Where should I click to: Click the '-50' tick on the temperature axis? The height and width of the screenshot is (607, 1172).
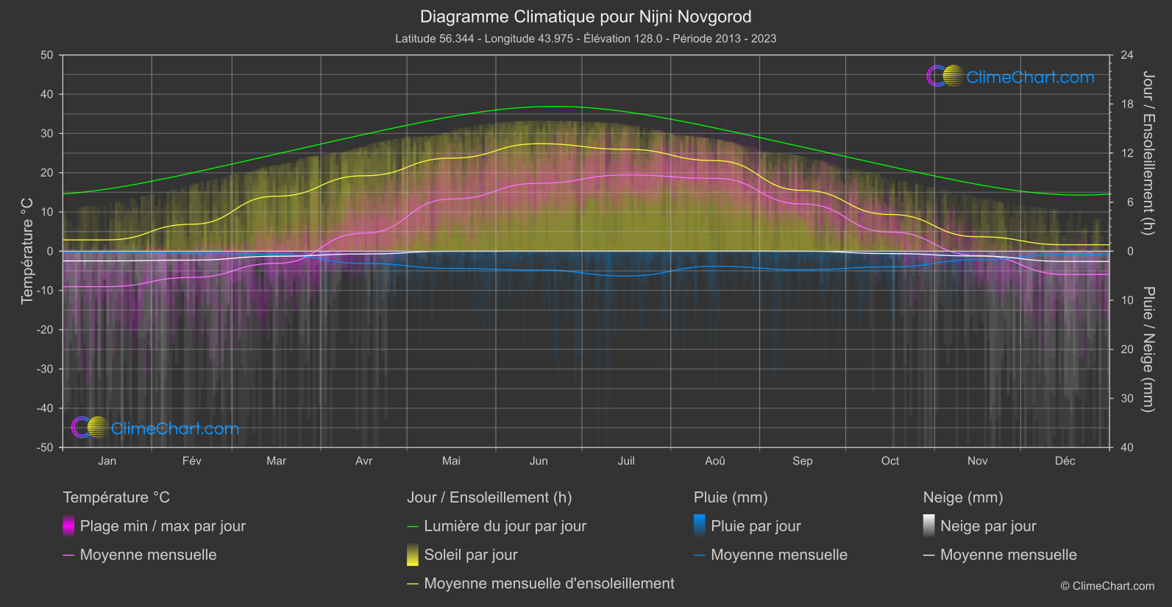coord(45,447)
